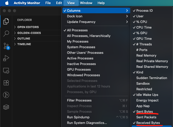173x127 pixels.
Task: Enable the Sudden Termination column
Action: [152, 78]
